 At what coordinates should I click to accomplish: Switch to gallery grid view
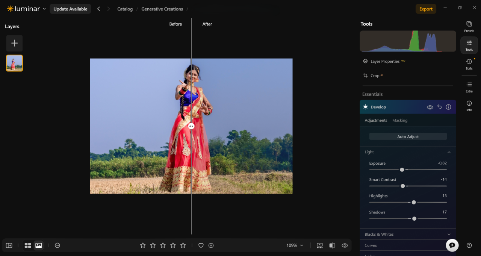pyautogui.click(x=28, y=245)
